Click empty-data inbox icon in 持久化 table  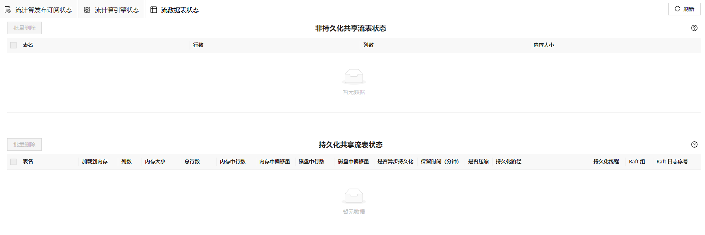coord(353,196)
